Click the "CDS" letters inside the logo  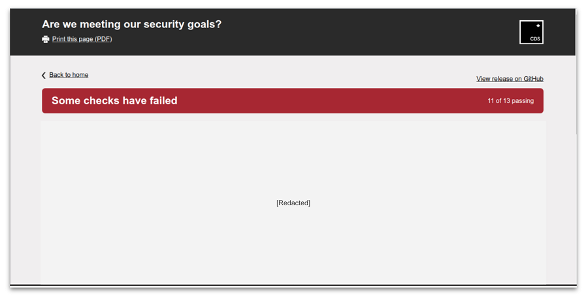point(535,39)
